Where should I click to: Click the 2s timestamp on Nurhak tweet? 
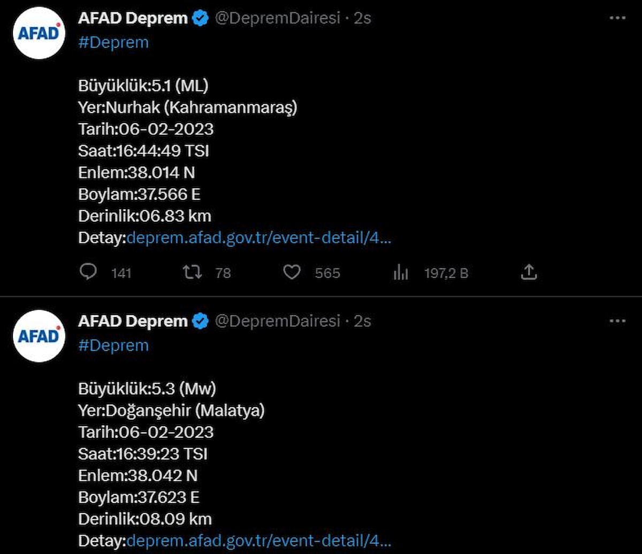tap(363, 19)
